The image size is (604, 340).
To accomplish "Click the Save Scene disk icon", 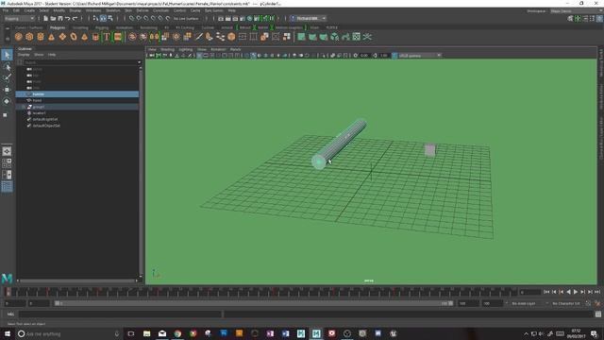I will (x=60, y=18).
